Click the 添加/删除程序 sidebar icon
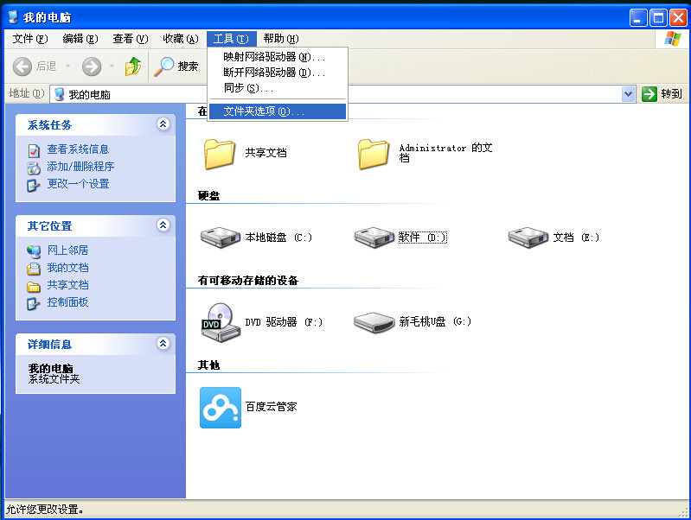691x520 pixels. (x=34, y=168)
